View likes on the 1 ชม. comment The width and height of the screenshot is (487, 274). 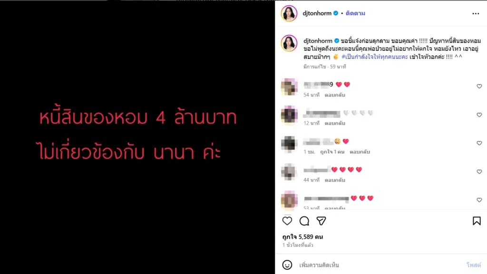[x=332, y=152]
